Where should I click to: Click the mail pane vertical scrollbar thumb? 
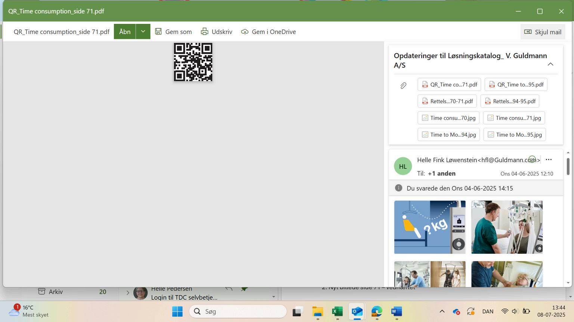[568, 166]
